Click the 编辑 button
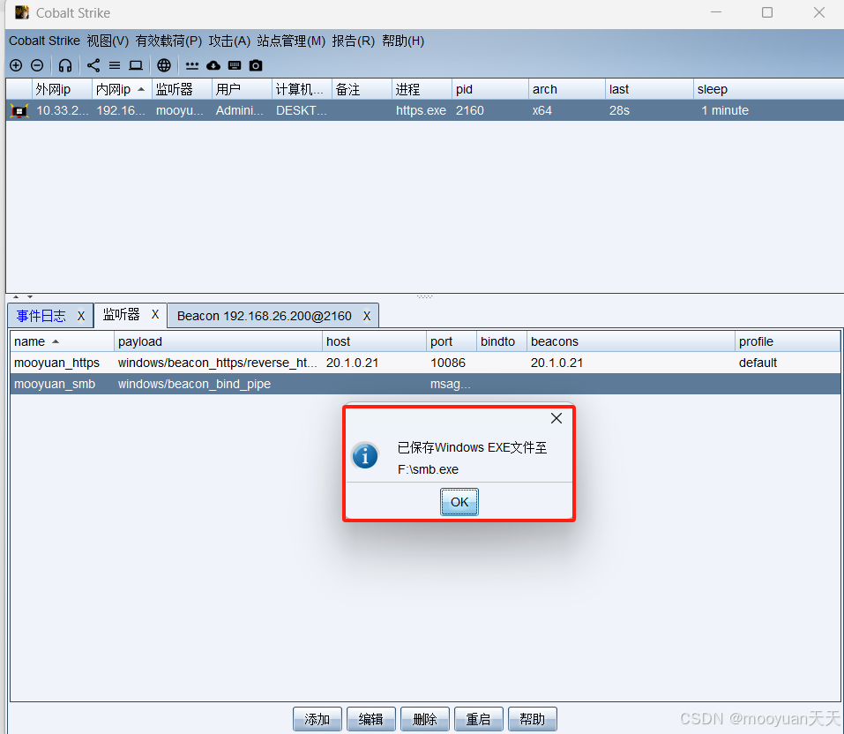The height and width of the screenshot is (734, 844). tap(371, 720)
